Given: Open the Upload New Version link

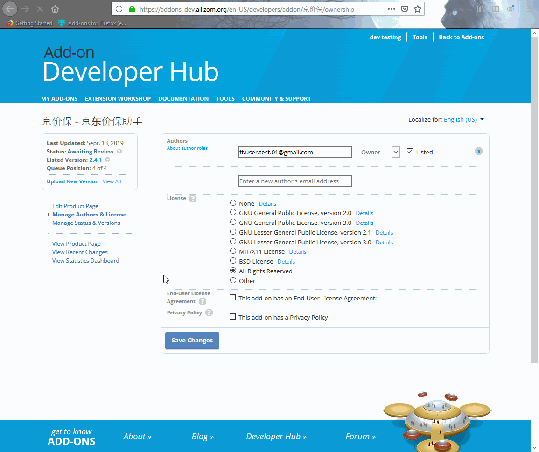Looking at the screenshot, I should (72, 181).
